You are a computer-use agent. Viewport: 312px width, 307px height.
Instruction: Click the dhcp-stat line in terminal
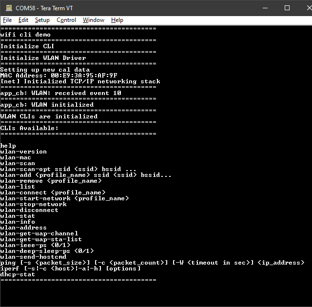pyautogui.click(x=18, y=274)
